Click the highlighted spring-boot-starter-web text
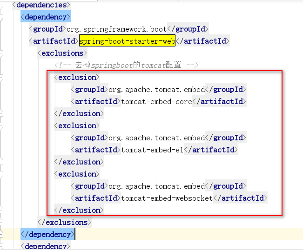The height and width of the screenshot is (250, 303). [127, 41]
